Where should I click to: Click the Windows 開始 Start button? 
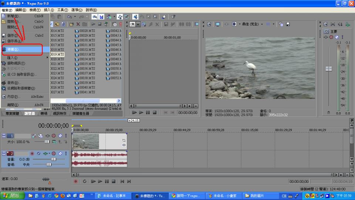coord(13,196)
